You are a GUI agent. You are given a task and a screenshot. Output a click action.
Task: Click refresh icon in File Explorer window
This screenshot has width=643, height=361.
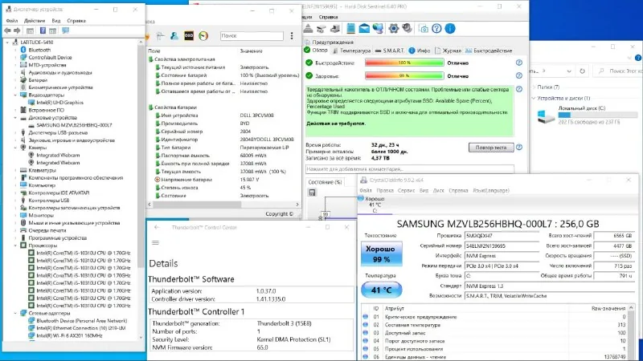tap(582, 71)
